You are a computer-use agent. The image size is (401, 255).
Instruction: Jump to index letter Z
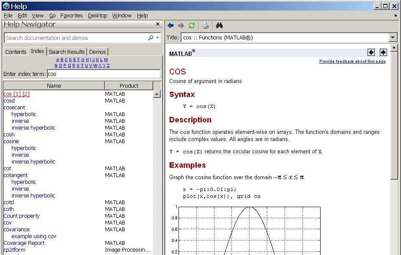108,66
